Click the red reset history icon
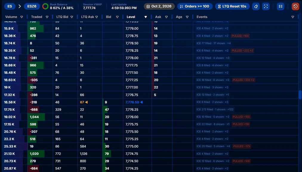Viewport: 302px width, 172px height. point(295,6)
